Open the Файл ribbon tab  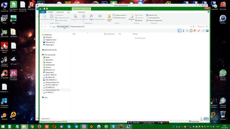point(43,12)
